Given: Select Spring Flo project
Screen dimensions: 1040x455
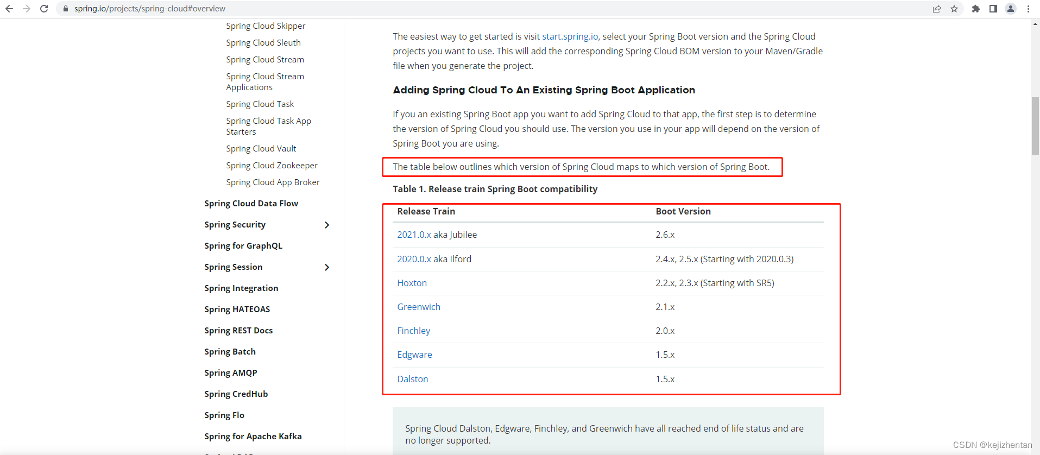Looking at the screenshot, I should [x=224, y=415].
